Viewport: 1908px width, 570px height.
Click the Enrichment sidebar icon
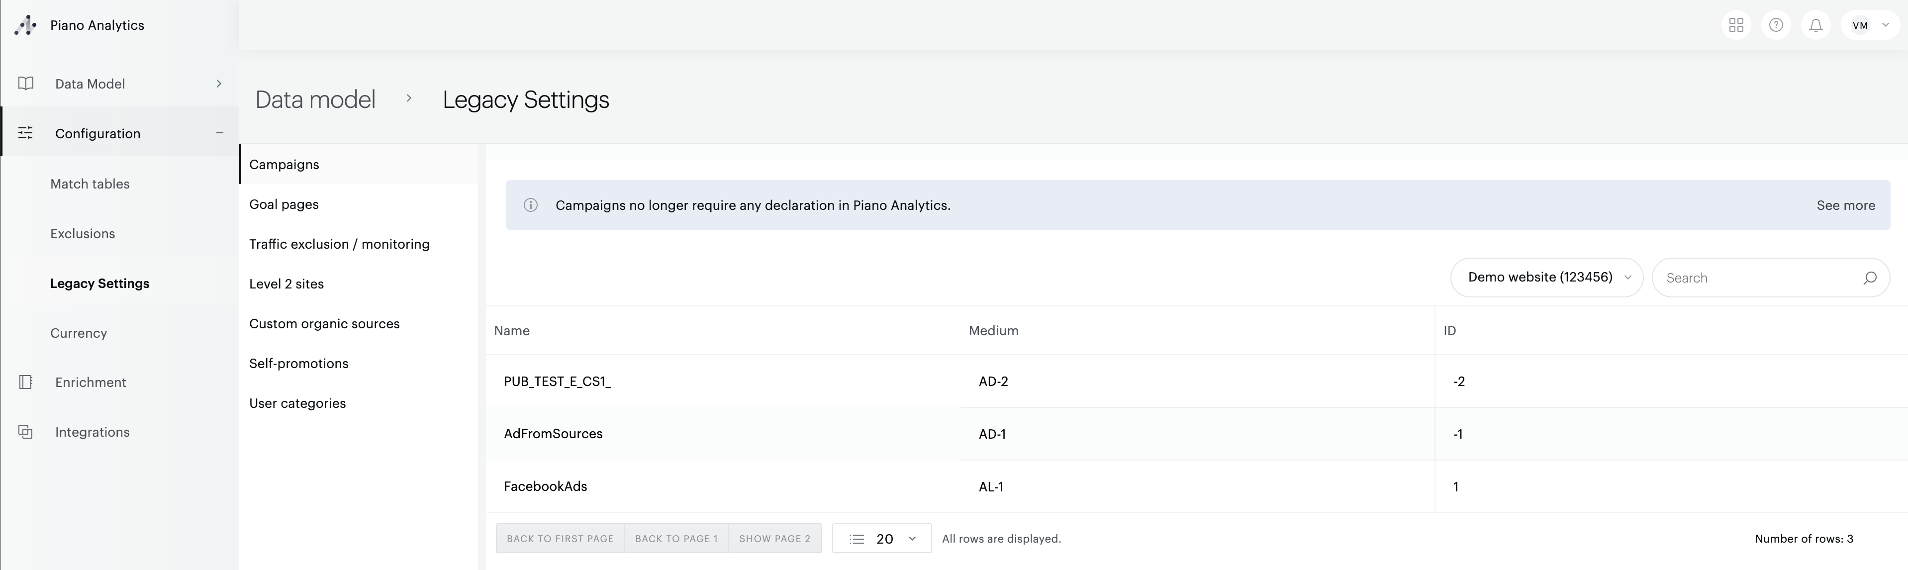point(26,381)
